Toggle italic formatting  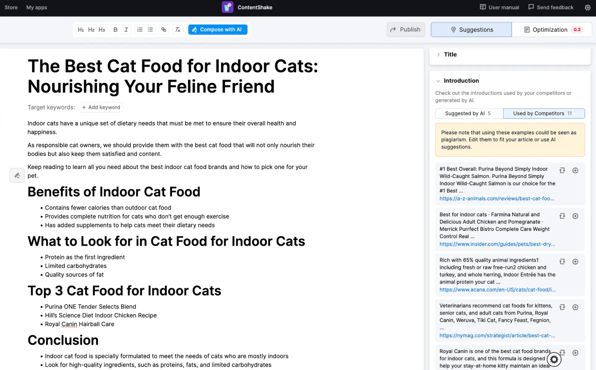pos(126,29)
